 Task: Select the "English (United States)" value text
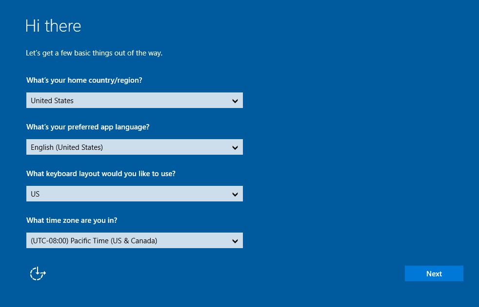[x=67, y=147]
